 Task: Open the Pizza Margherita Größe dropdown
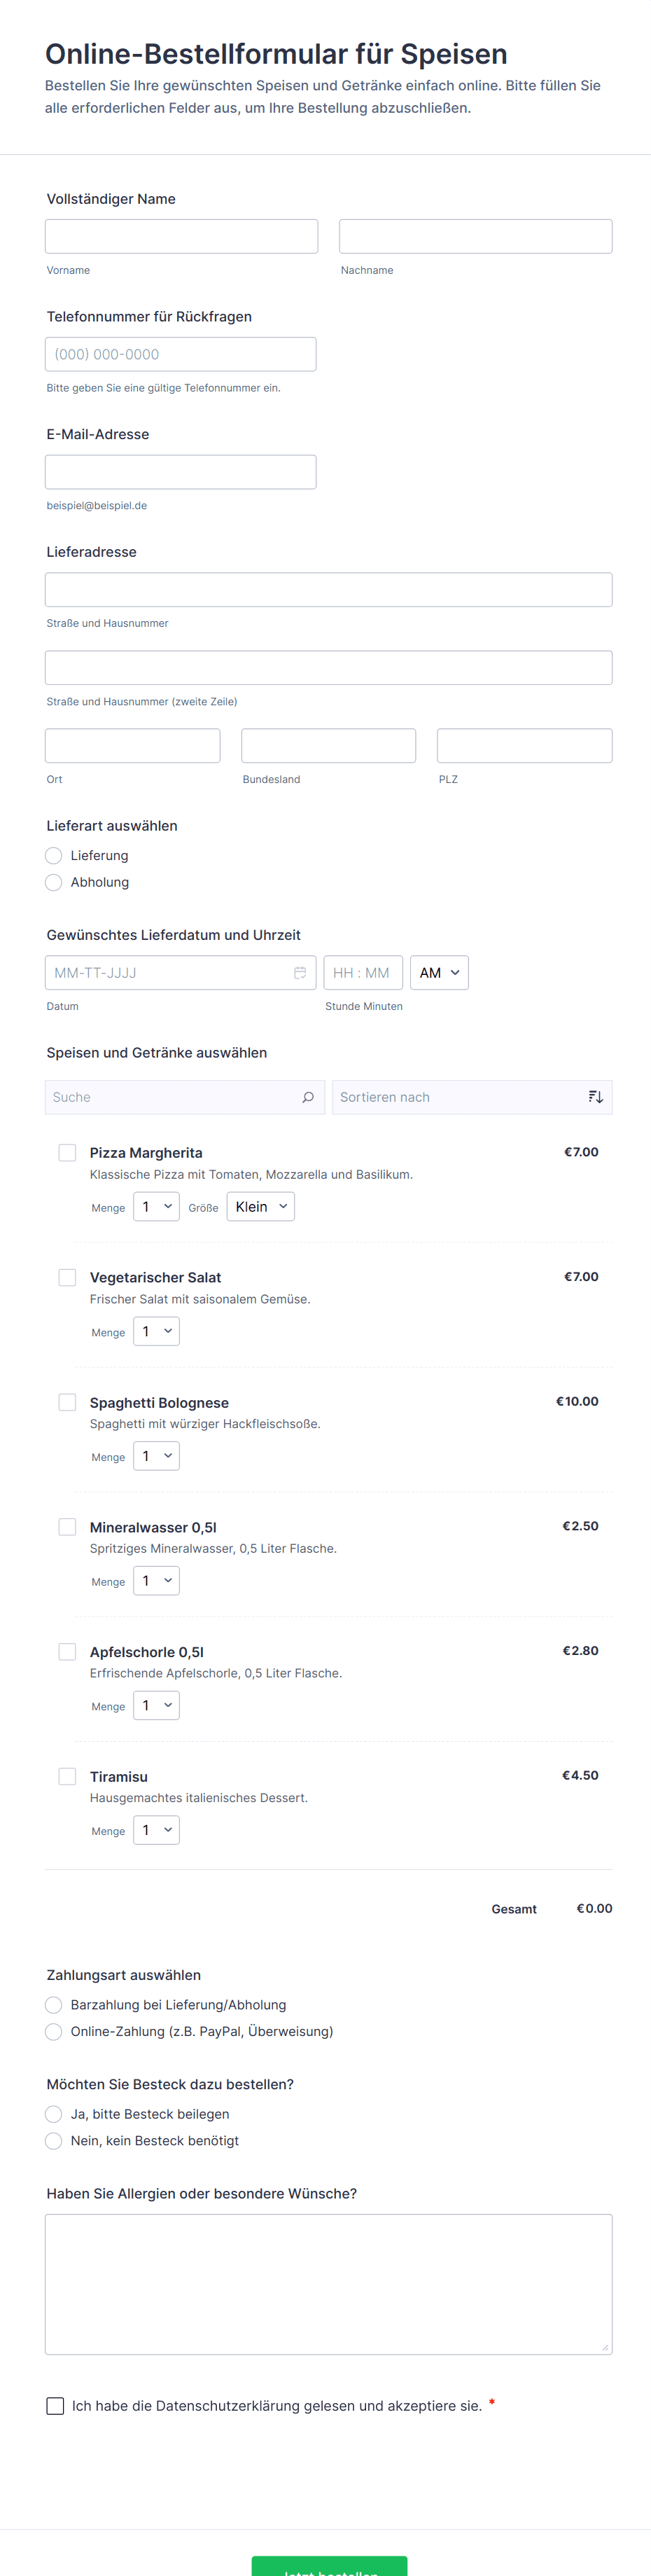click(x=261, y=1207)
